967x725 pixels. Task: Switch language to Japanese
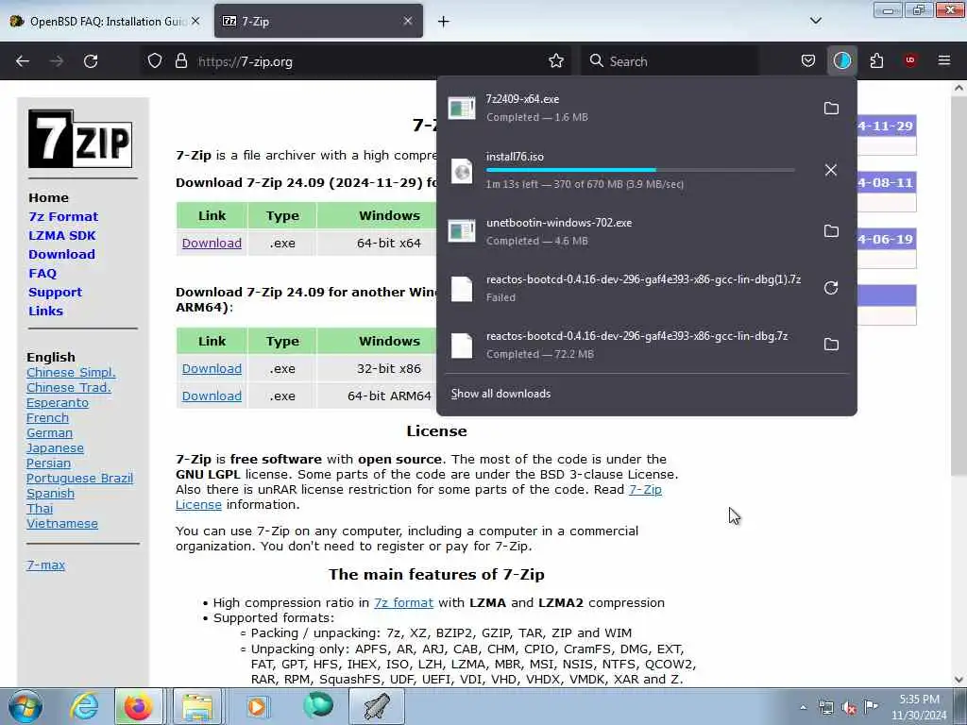[55, 448]
